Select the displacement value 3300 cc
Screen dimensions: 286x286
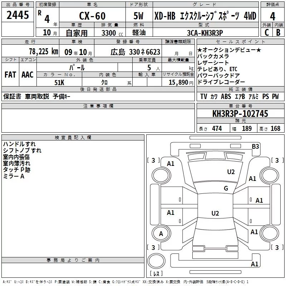pos(112,33)
